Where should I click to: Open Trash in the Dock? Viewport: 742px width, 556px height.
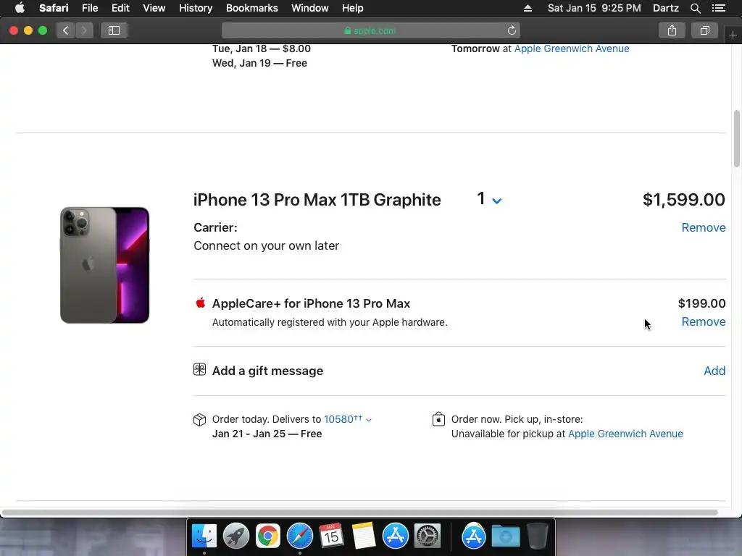(x=537, y=536)
